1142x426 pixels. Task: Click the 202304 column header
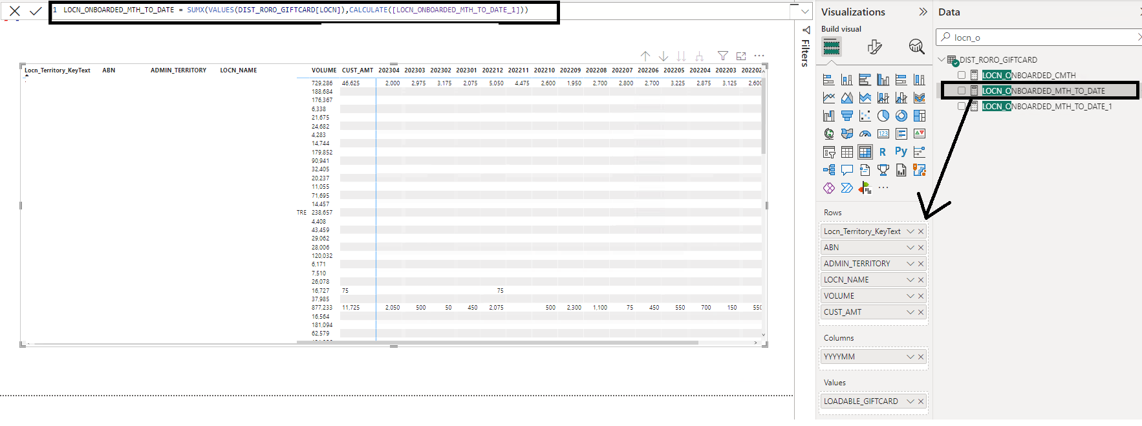tap(389, 70)
